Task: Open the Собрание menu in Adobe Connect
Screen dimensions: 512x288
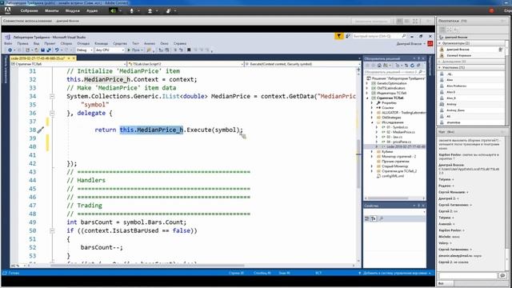Action: (x=29, y=10)
